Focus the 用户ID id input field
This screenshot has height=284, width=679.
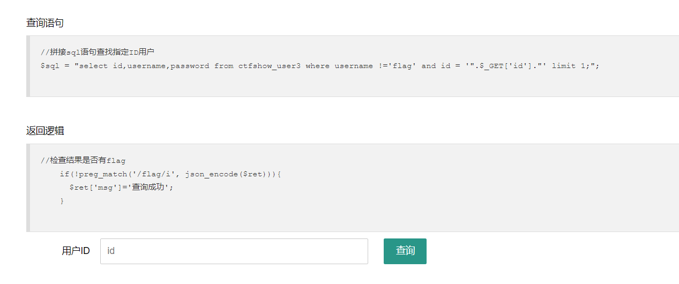(x=234, y=251)
